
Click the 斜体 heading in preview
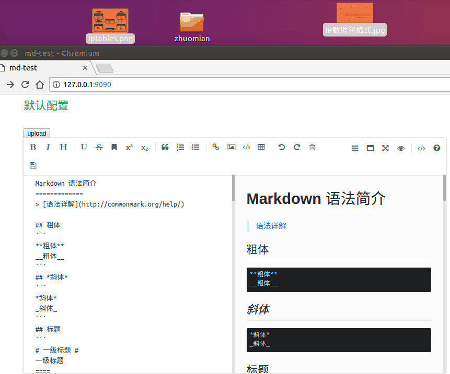click(258, 309)
